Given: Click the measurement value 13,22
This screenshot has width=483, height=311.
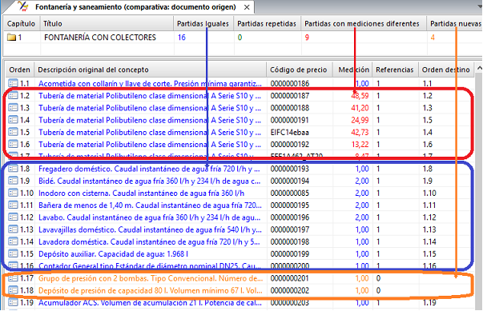Looking at the screenshot, I should 360,145.
